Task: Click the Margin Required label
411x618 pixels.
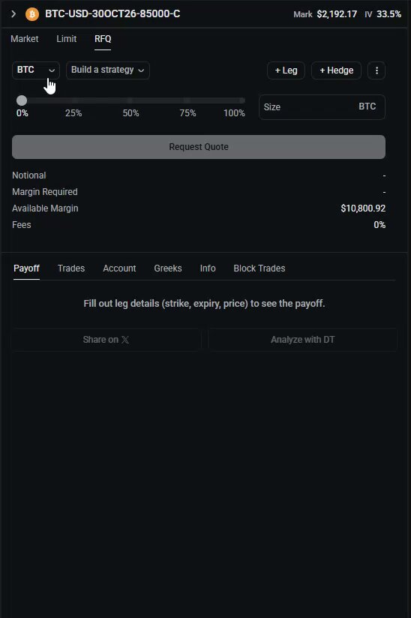Action: [45, 192]
